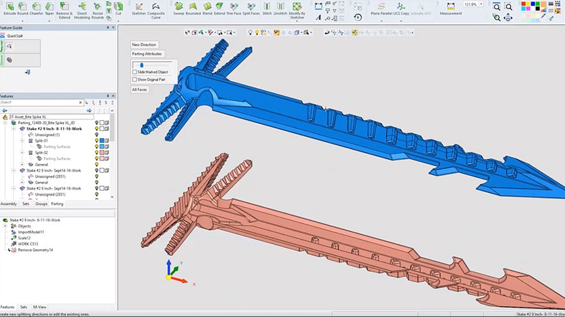
Task: Check the Show Original Part option
Action: click(x=135, y=79)
